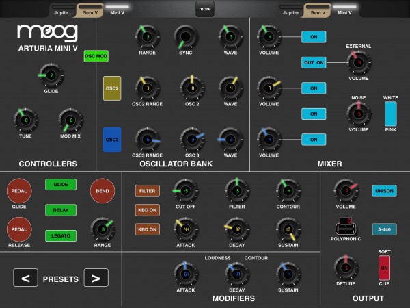The image size is (410, 308).
Task: Switch to the left Sem V tab
Action: 90,11
